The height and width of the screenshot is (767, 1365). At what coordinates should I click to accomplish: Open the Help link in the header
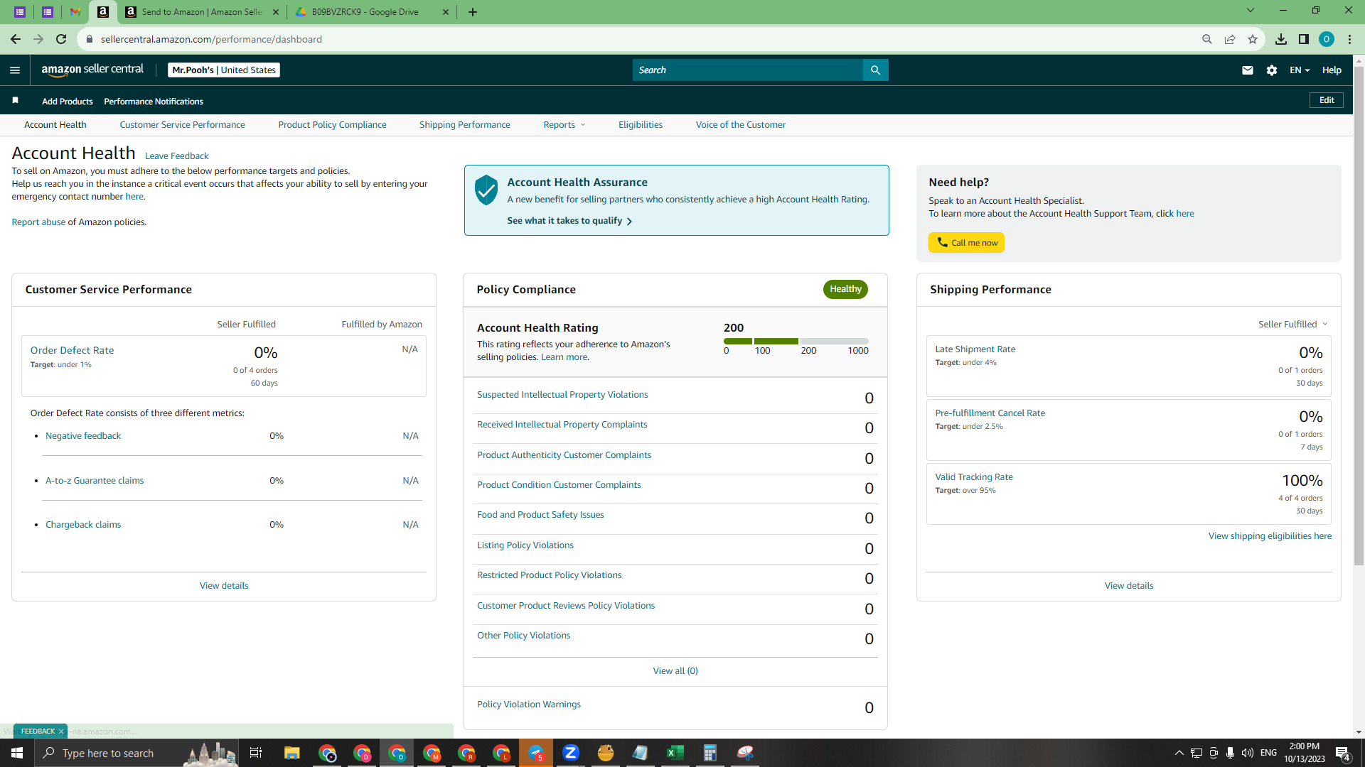(x=1332, y=70)
